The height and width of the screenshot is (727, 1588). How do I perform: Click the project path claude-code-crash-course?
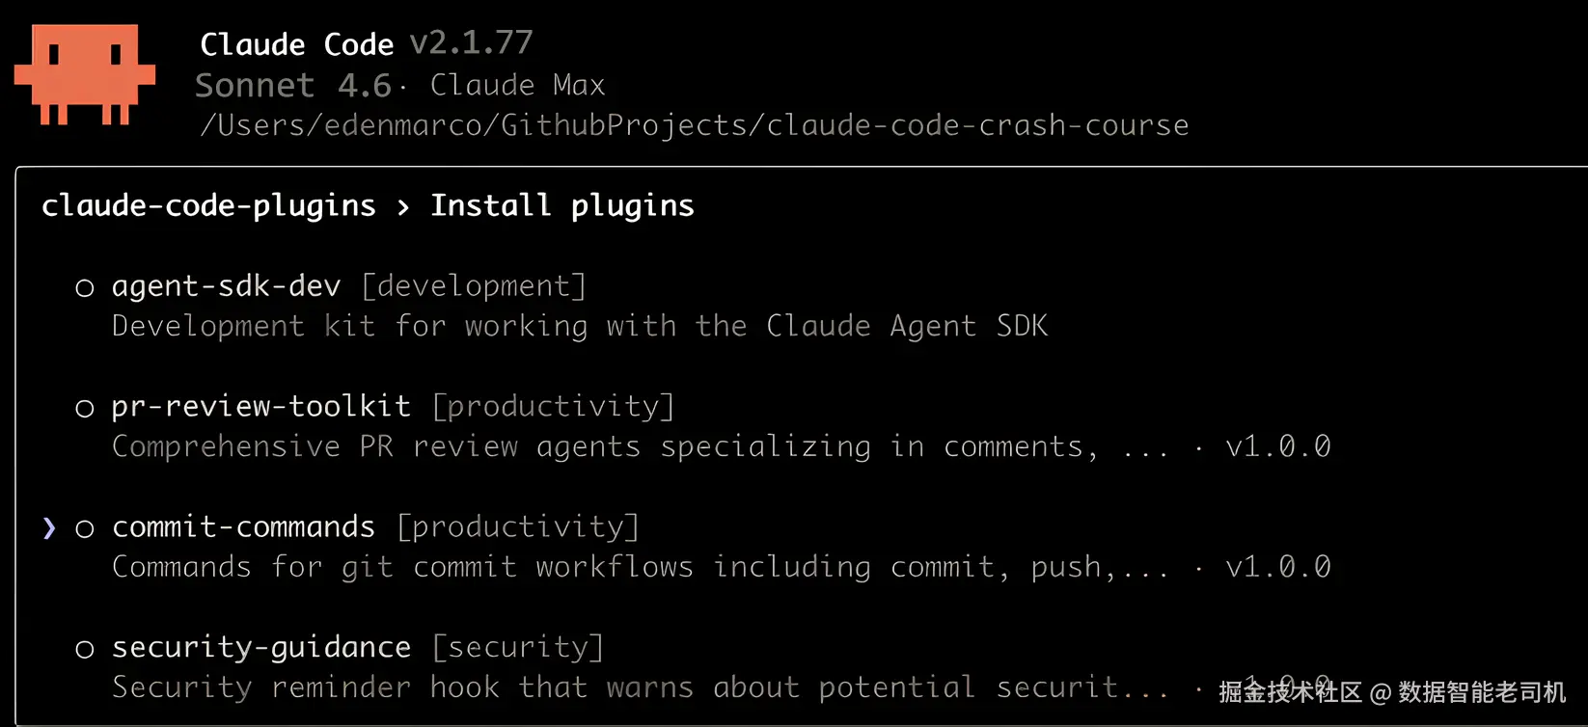977,125
